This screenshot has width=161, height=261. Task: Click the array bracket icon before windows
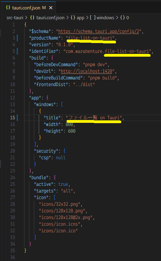(x=93, y=17)
